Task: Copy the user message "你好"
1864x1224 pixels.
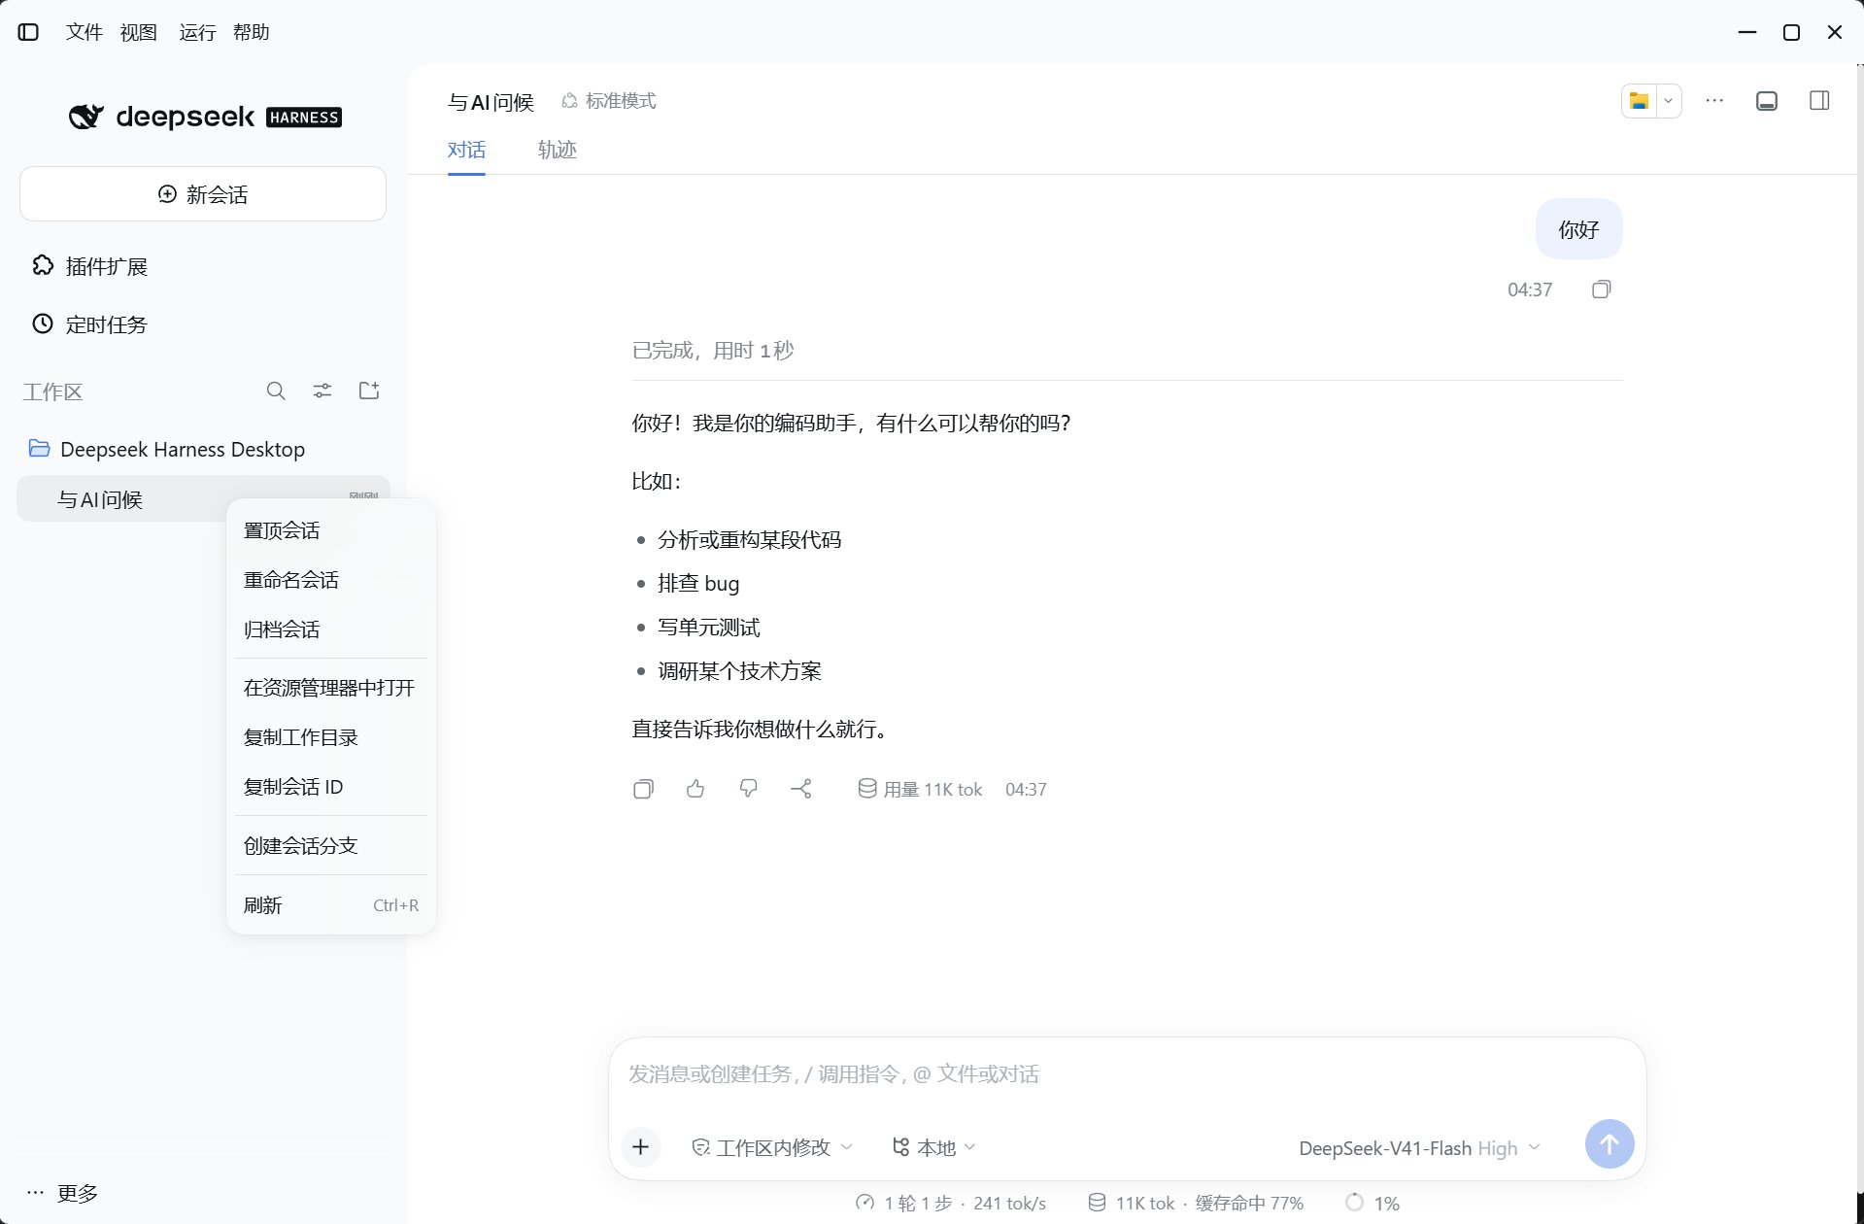Action: point(1601,289)
